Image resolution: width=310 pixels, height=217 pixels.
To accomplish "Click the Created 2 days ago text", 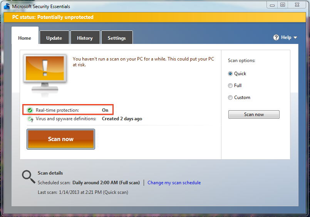I will (122, 119).
